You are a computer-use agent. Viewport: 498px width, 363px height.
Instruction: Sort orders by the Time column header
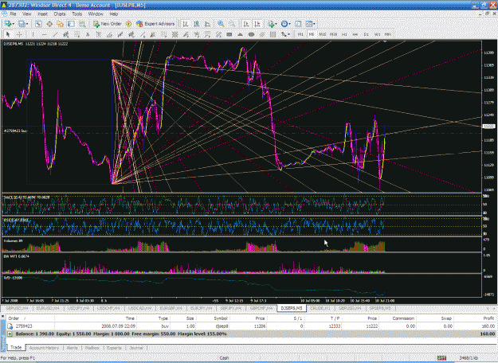tap(130, 318)
